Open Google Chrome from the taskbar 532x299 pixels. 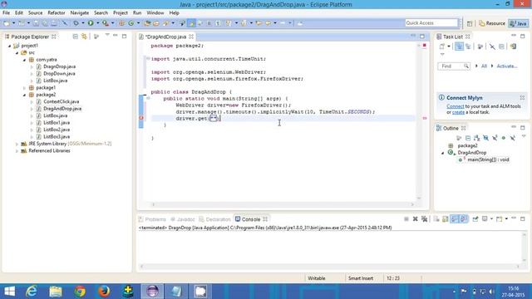(x=80, y=292)
